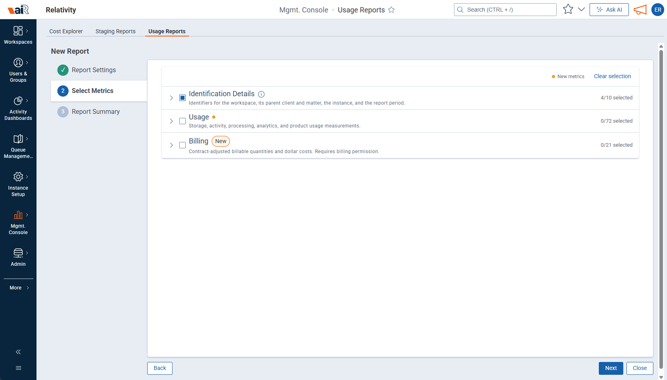Click in the Search field

pyautogui.click(x=505, y=10)
